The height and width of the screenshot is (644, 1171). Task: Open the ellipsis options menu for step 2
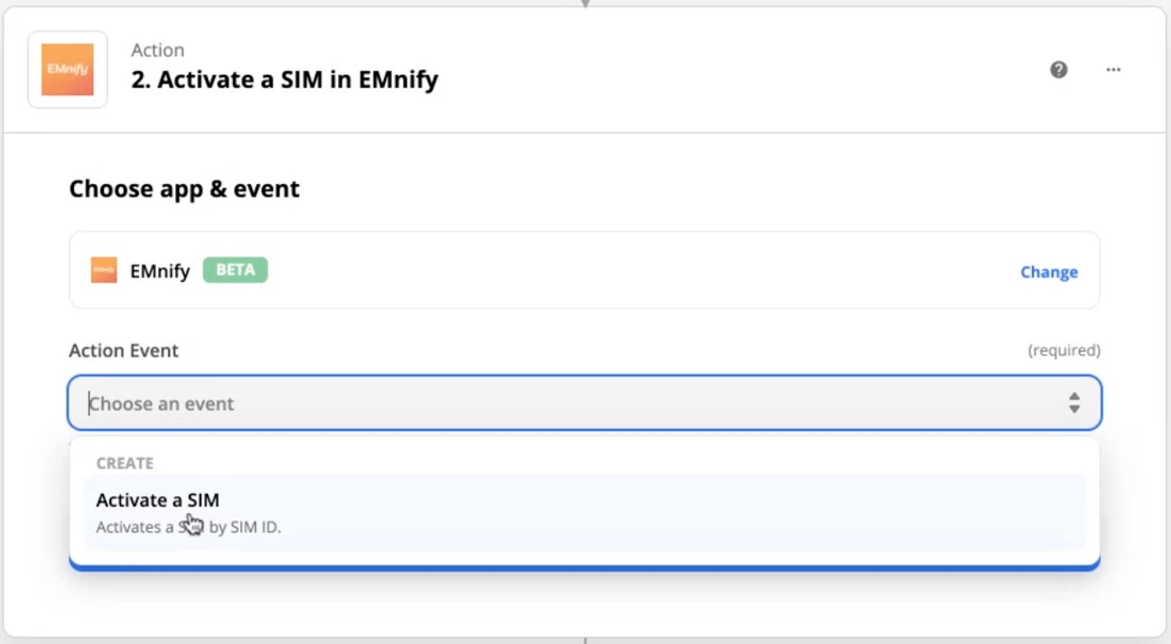(1113, 69)
